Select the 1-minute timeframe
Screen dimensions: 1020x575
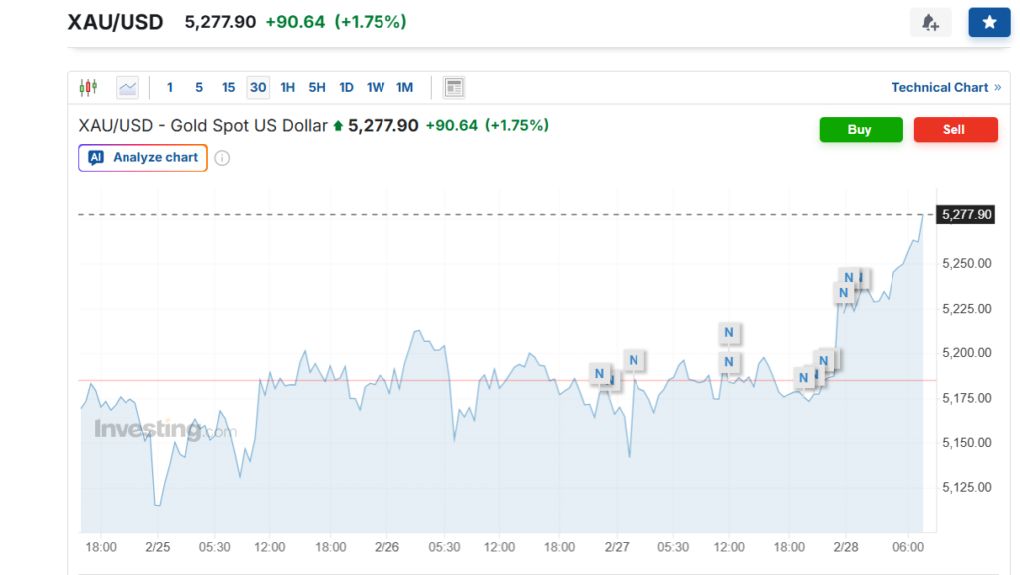coord(170,88)
